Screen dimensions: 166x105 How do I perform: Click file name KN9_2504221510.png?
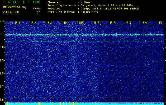coord(14,7)
